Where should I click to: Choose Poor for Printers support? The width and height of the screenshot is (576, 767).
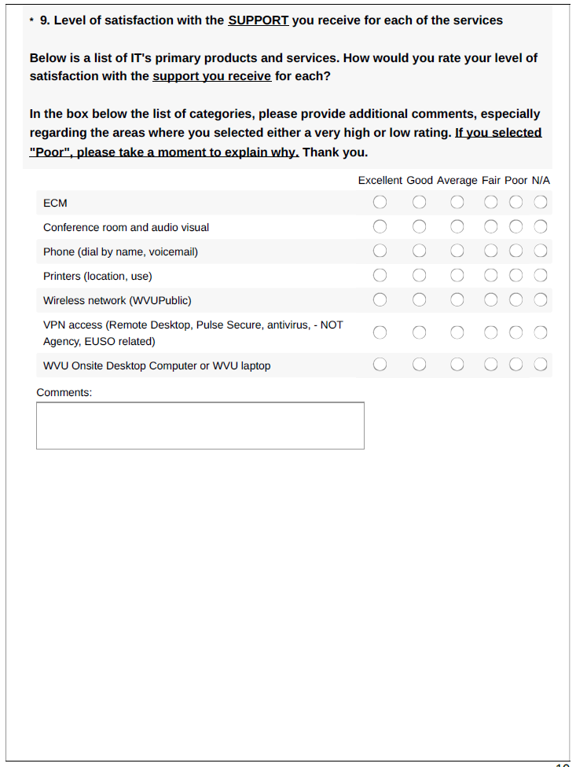516,276
